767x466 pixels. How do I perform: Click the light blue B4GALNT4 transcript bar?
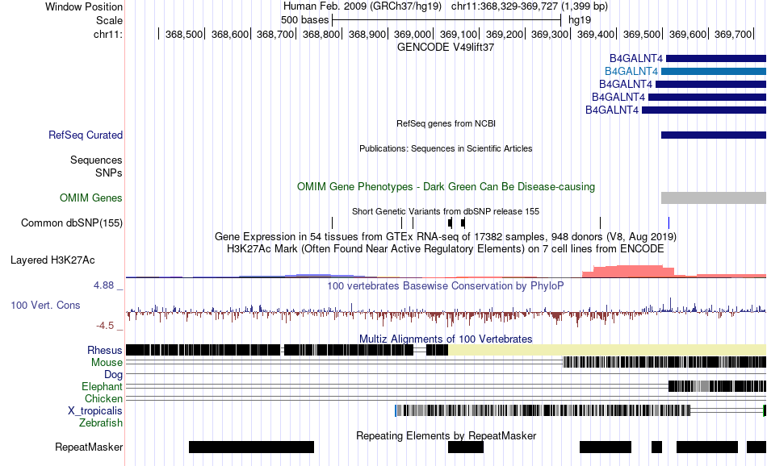[x=714, y=71]
